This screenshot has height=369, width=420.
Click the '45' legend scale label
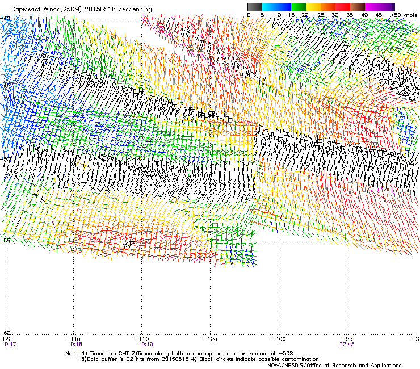pyautogui.click(x=379, y=15)
